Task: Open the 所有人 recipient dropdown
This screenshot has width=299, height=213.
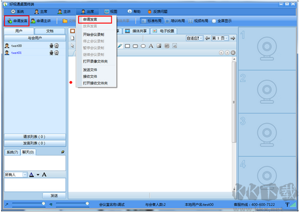Action: coord(16,175)
